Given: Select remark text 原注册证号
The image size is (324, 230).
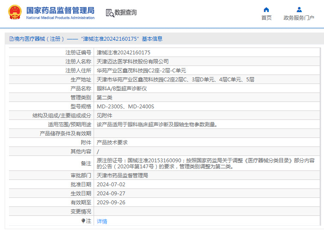Looking at the screenshot, I should pyautogui.click(x=206, y=163).
